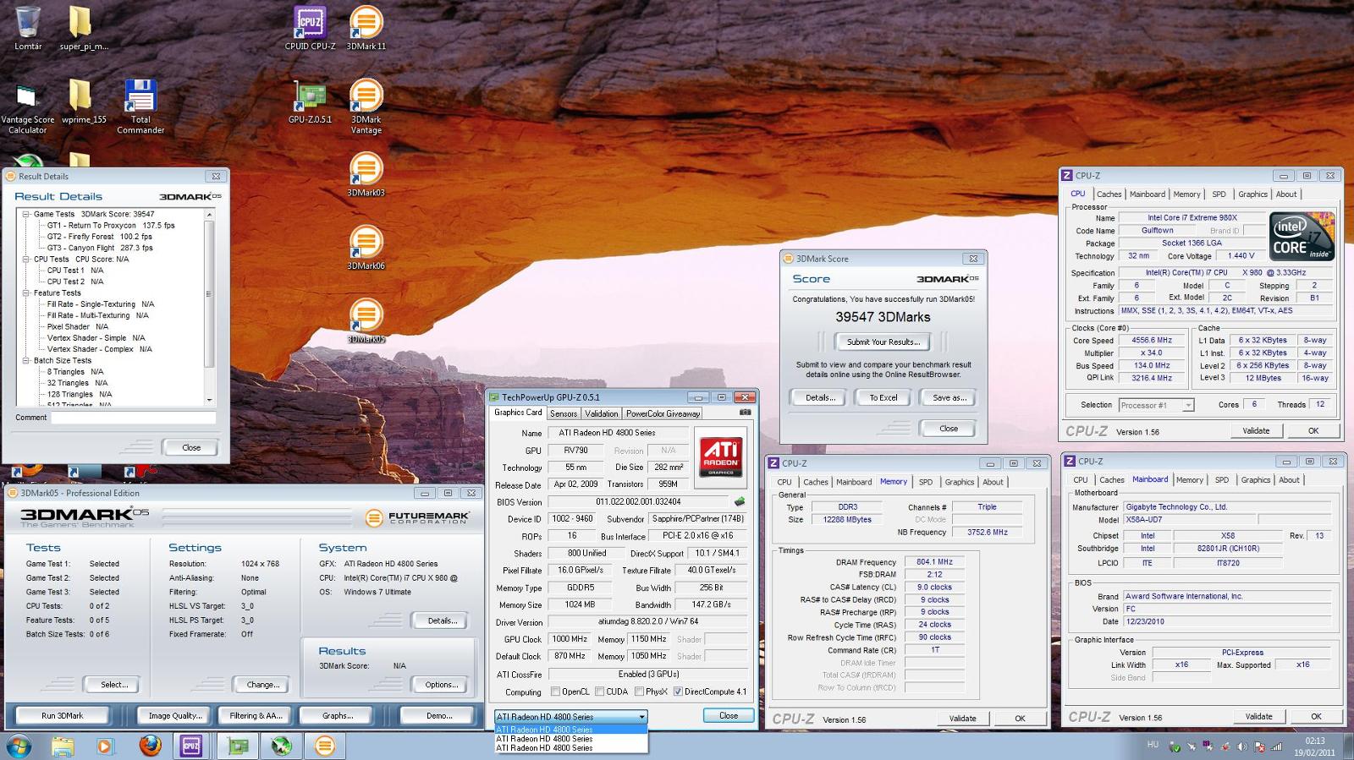The image size is (1354, 760).
Task: Collapse the Game Tests tree node
Action: [x=26, y=214]
